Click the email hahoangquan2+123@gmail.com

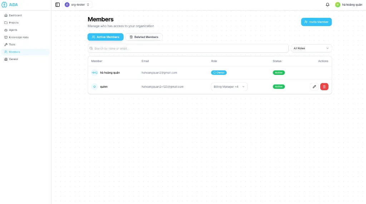click(163, 87)
